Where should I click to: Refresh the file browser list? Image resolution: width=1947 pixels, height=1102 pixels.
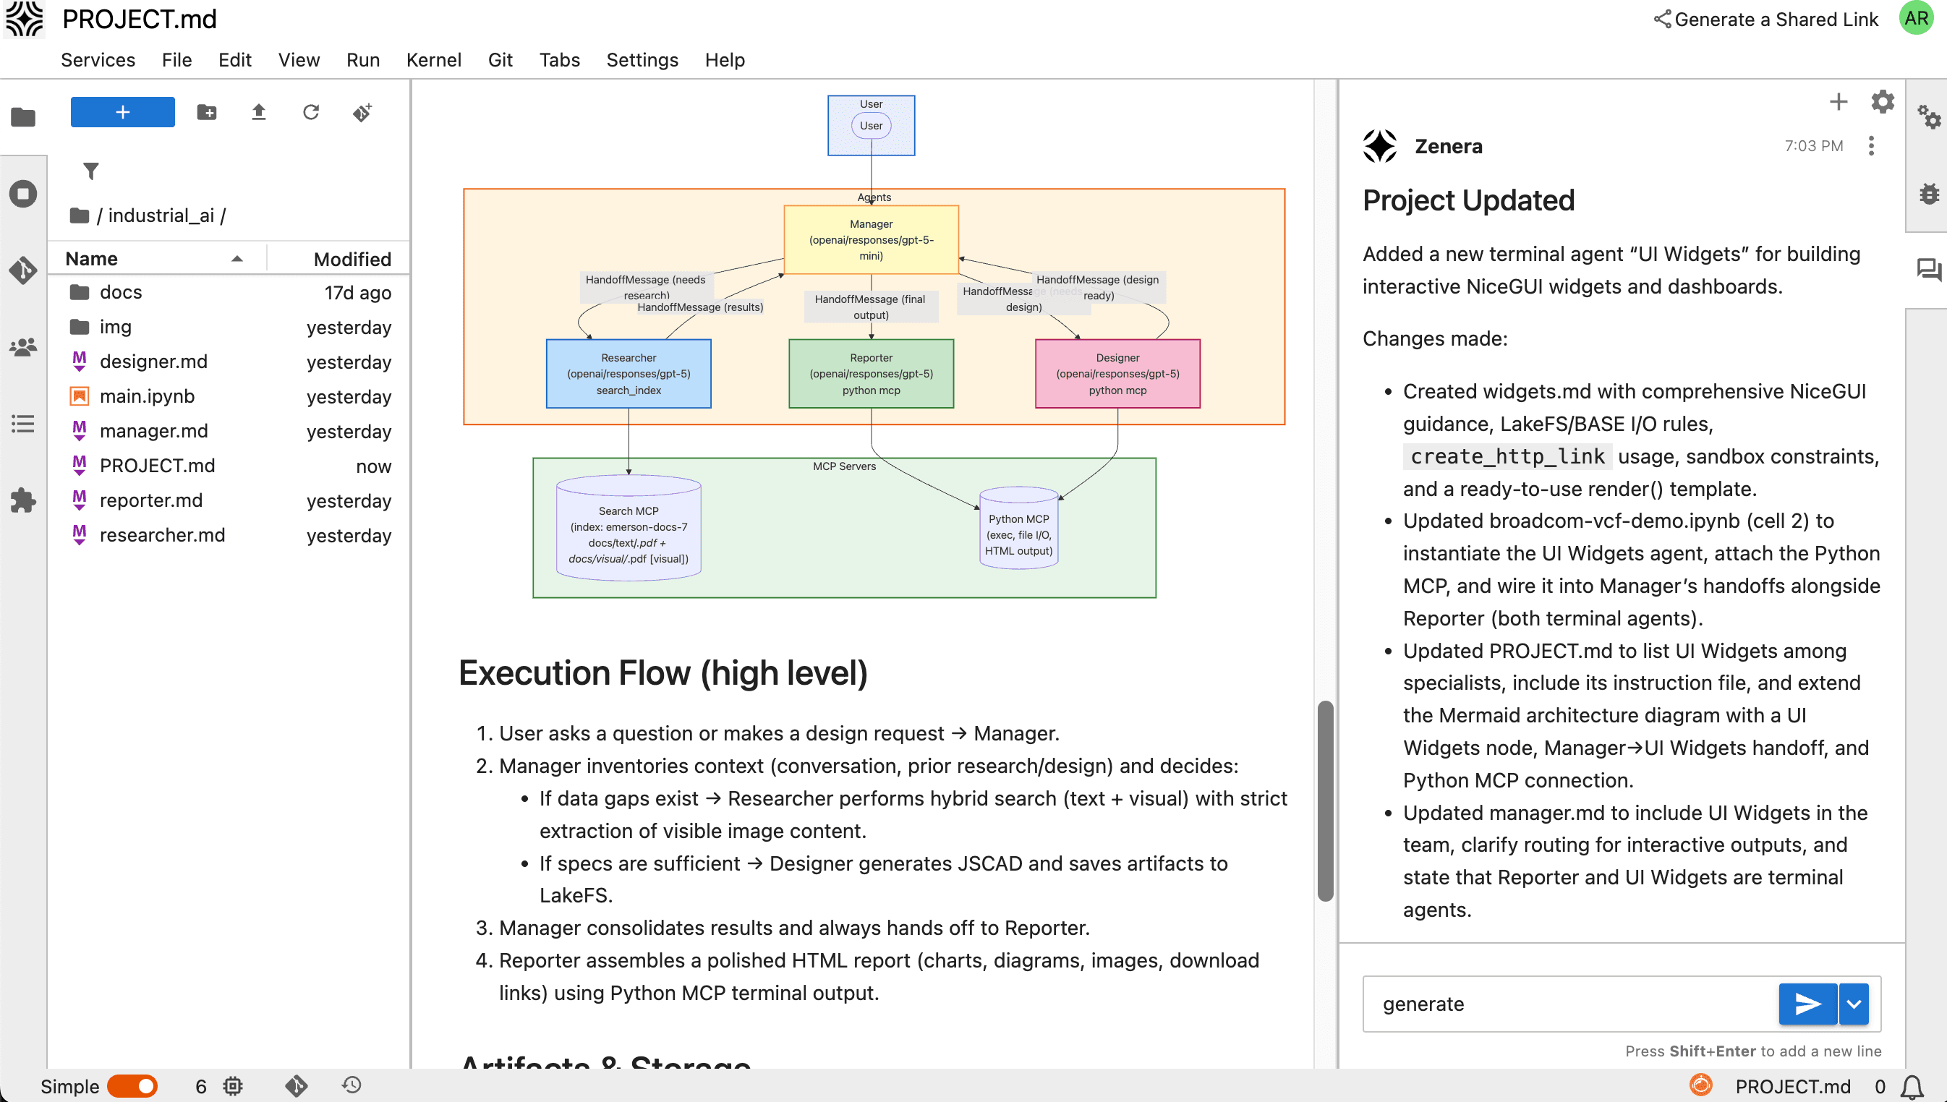pos(310,112)
